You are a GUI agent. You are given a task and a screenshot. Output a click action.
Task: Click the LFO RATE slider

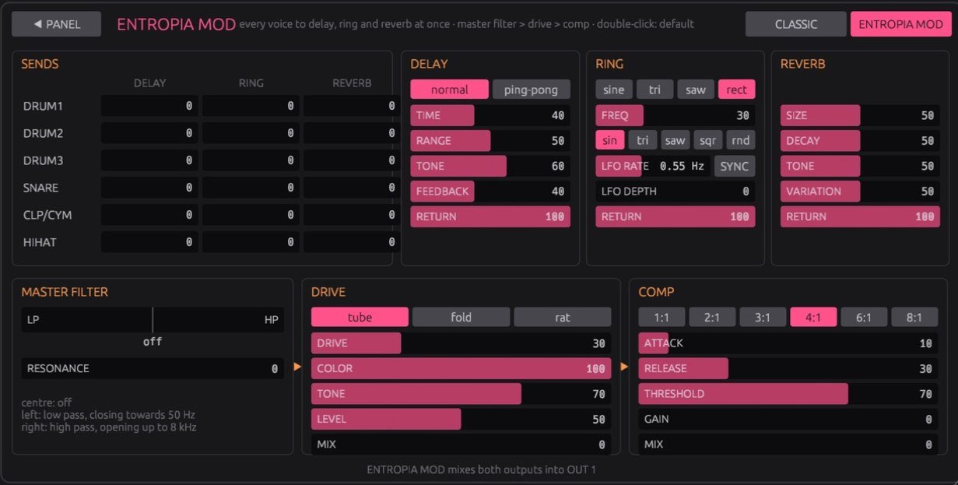653,166
